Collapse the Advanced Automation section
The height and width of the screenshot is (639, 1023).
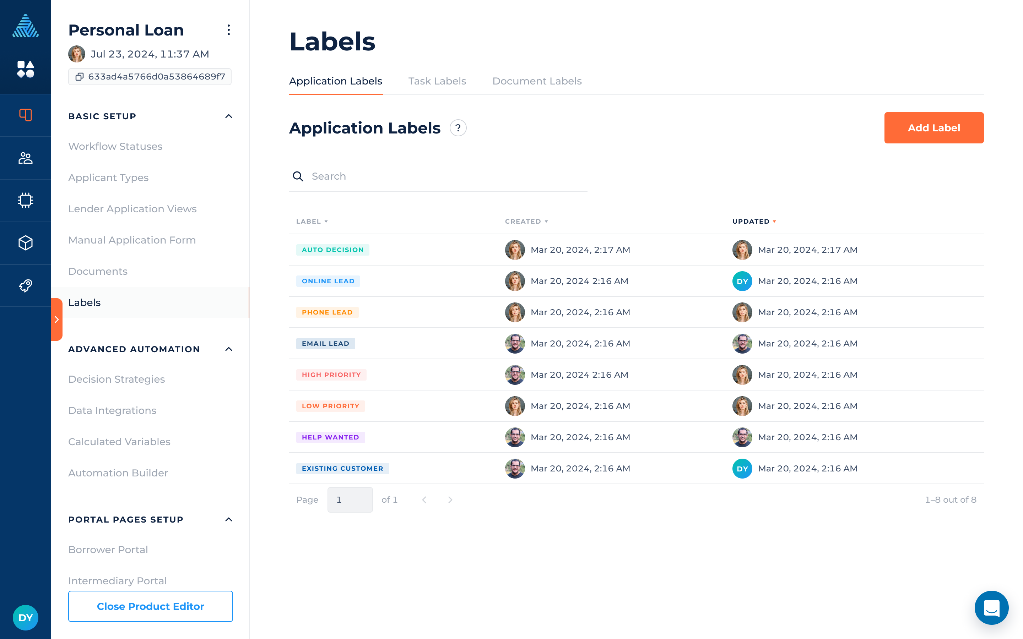pyautogui.click(x=229, y=349)
